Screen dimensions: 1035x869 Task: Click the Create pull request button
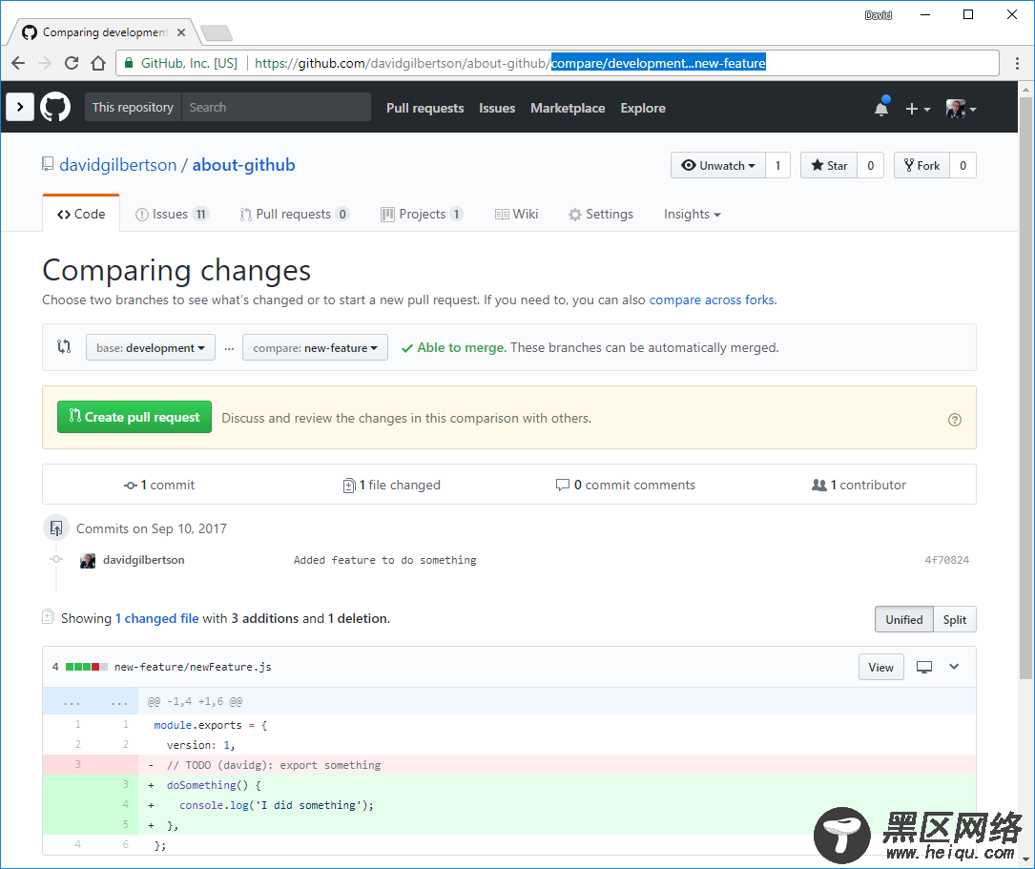click(135, 417)
